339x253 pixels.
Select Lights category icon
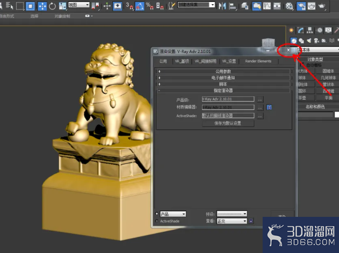point(309,41)
